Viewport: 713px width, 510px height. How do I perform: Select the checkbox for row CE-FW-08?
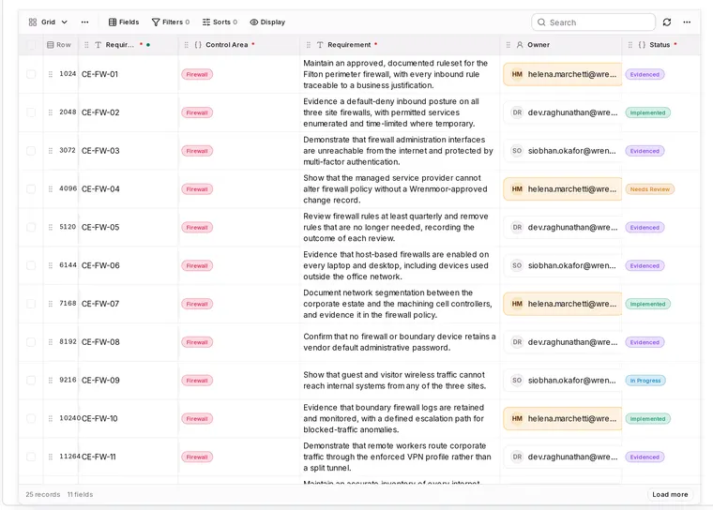[31, 342]
